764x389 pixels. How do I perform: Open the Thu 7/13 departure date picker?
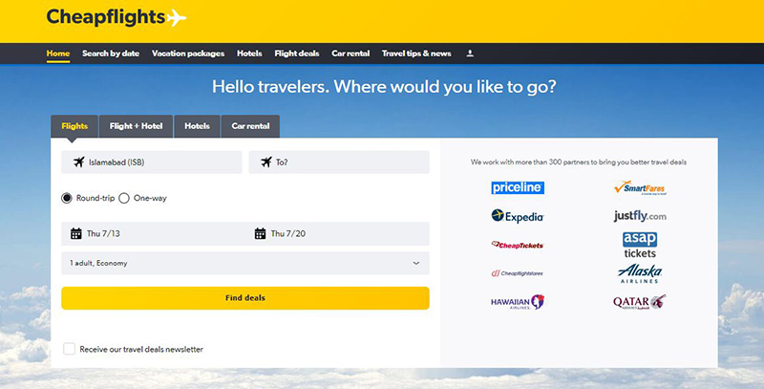pyautogui.click(x=153, y=233)
